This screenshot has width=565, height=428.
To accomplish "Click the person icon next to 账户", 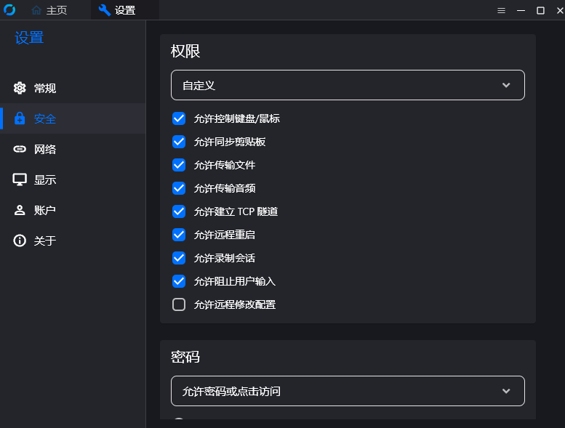I will click(20, 210).
